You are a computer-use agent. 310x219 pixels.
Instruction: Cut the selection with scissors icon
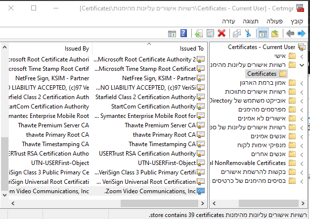click(248, 33)
